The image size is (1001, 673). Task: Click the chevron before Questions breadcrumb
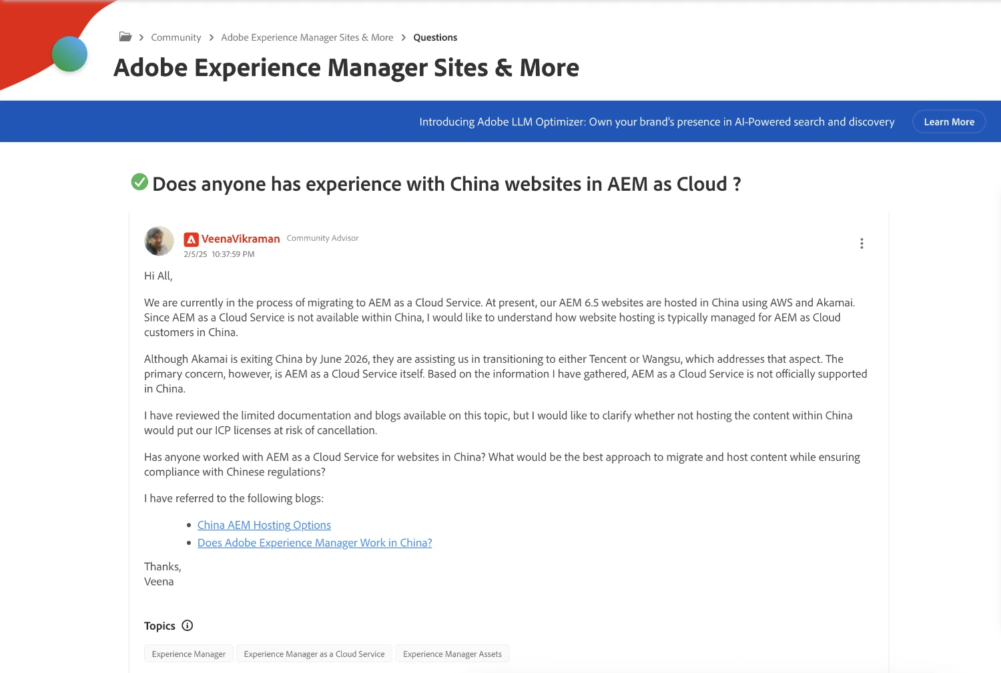(x=404, y=37)
